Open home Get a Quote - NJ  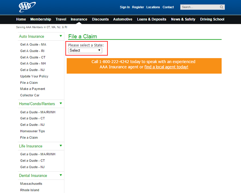click(x=32, y=125)
